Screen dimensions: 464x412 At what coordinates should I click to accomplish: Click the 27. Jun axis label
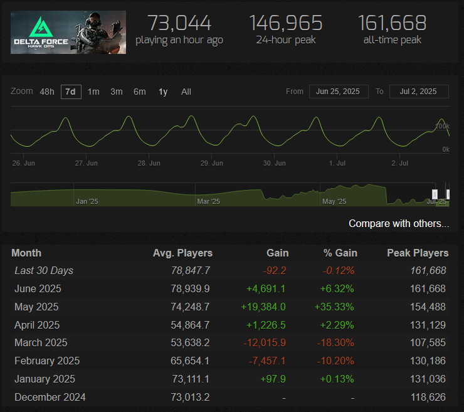(x=86, y=163)
